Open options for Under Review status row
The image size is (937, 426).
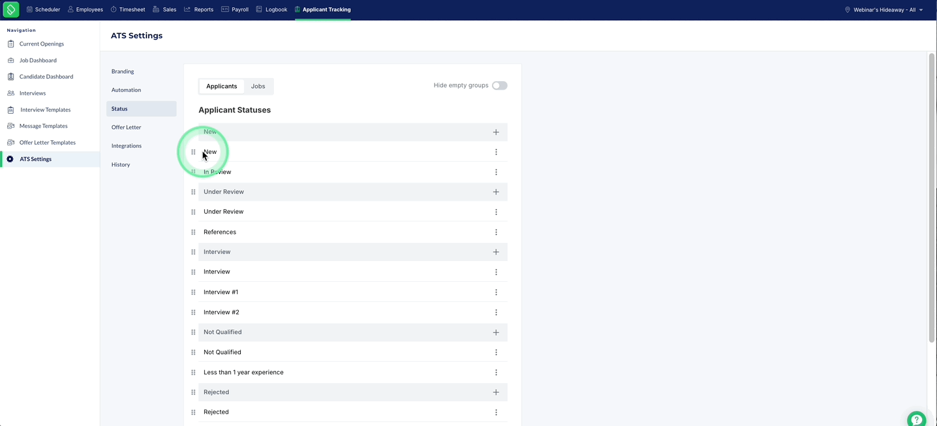click(x=496, y=212)
